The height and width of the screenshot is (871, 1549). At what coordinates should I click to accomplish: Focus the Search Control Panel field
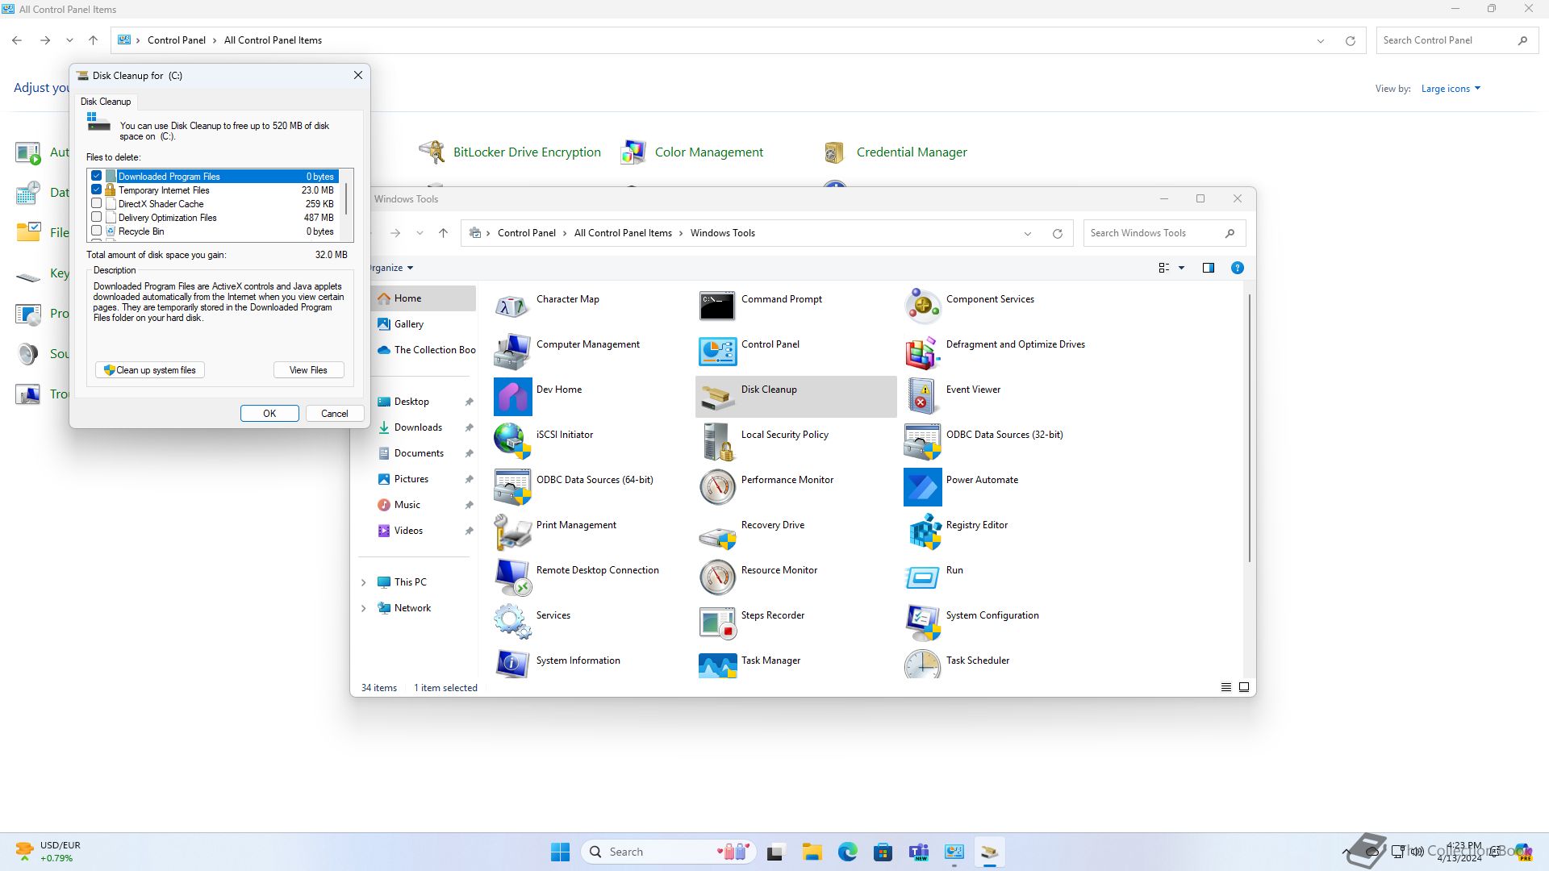1456,40
